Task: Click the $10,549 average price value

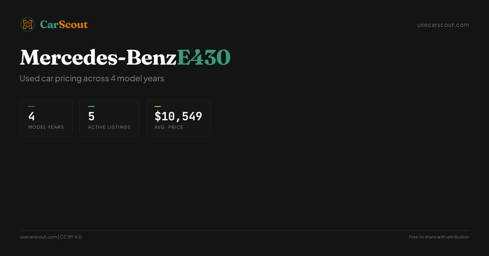Action: tap(178, 117)
